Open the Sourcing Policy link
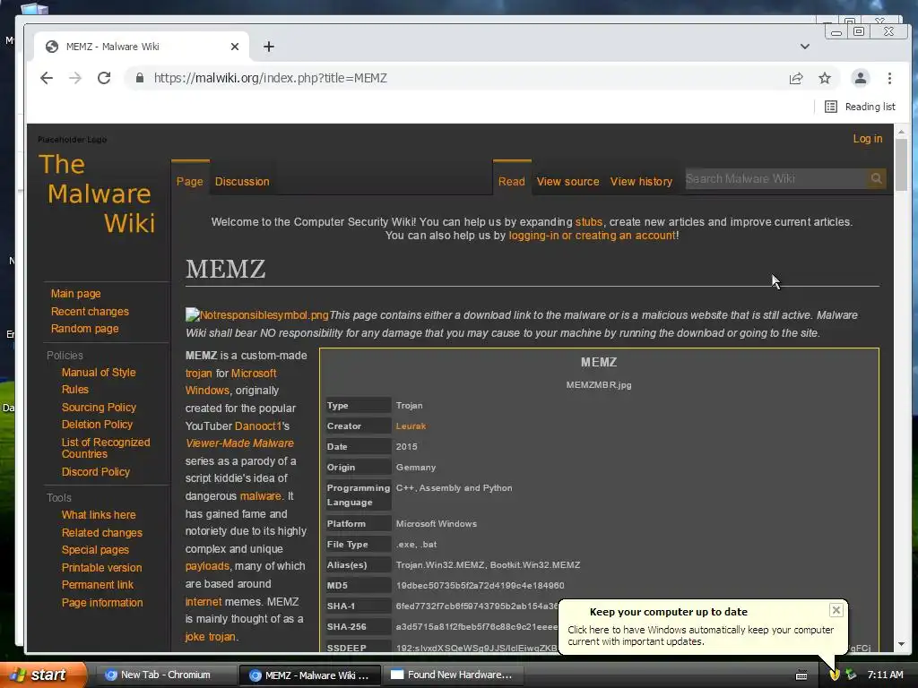 point(99,408)
